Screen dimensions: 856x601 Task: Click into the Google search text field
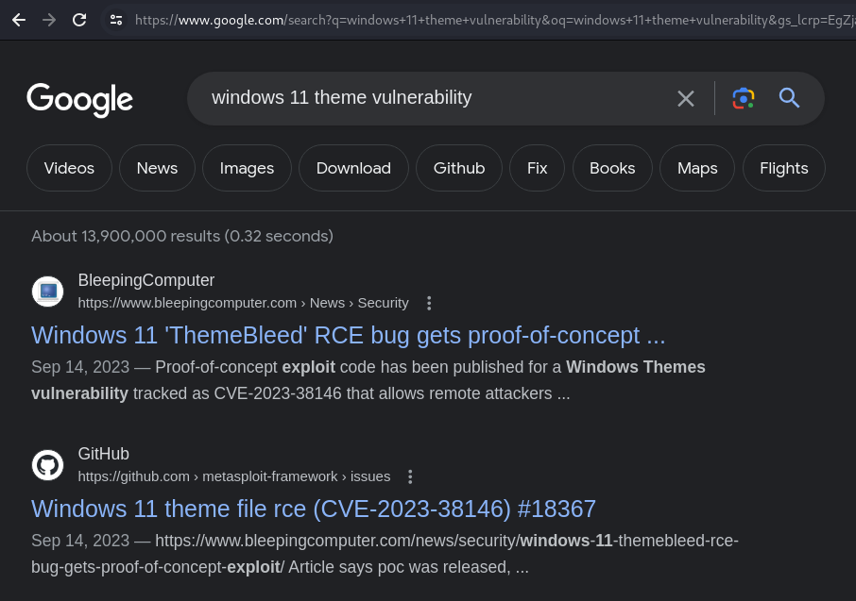pyautogui.click(x=437, y=98)
